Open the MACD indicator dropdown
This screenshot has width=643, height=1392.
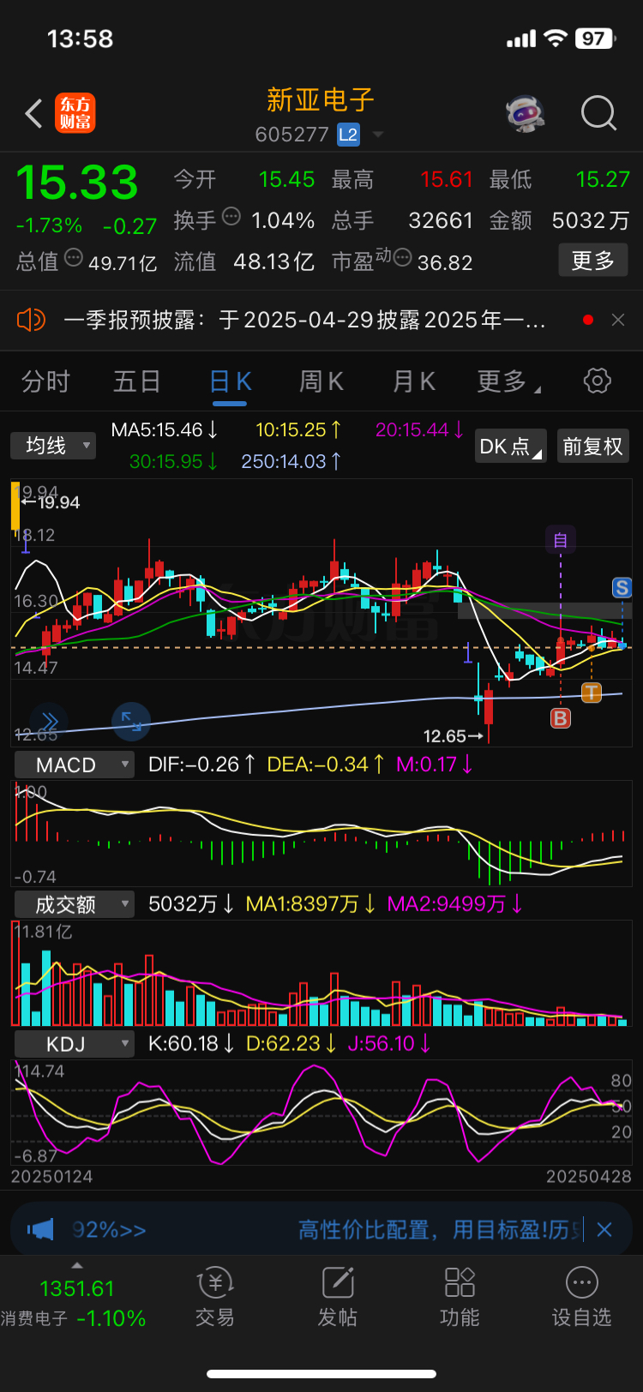pyautogui.click(x=75, y=765)
